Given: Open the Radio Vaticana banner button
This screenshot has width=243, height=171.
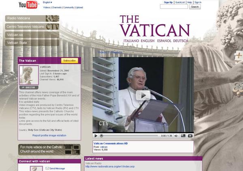Looking at the screenshot, I should tap(32, 18).
